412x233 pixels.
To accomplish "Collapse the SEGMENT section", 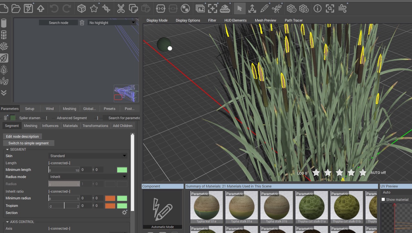I will pyautogui.click(x=7, y=150).
